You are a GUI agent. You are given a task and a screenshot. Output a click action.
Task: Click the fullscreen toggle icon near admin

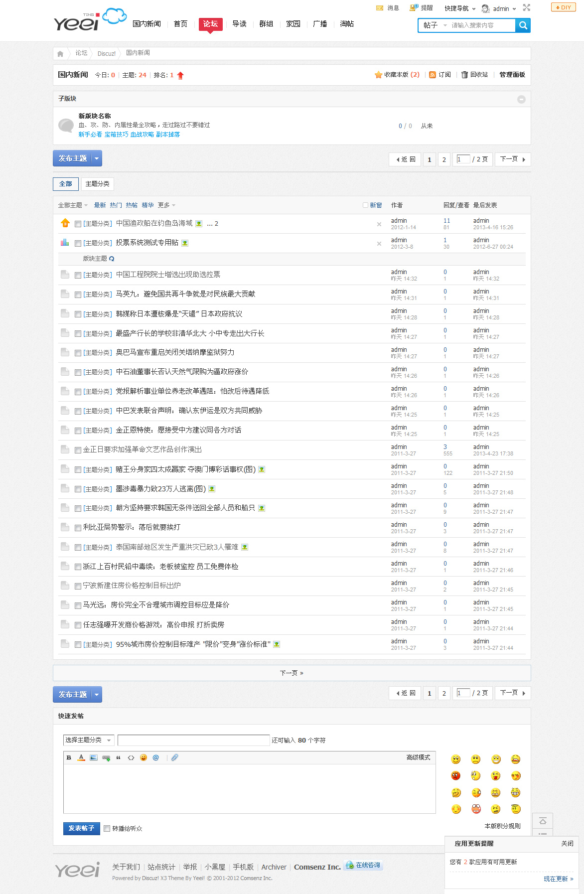(527, 7)
